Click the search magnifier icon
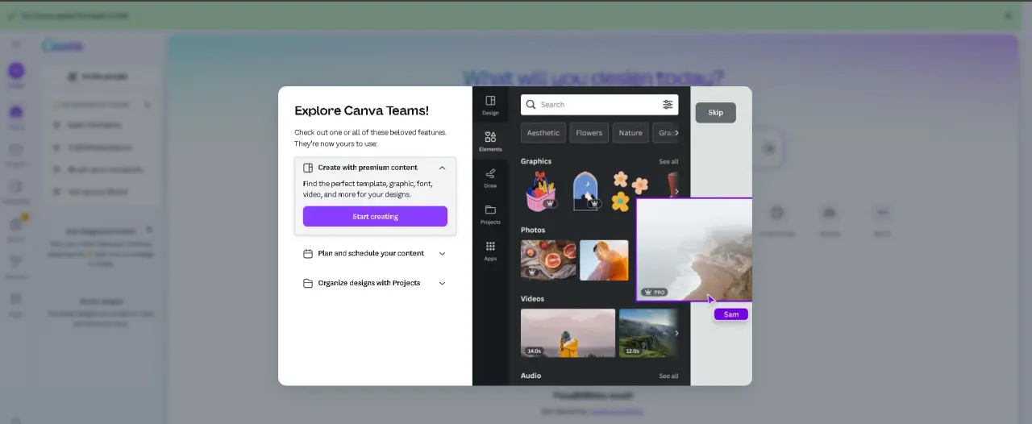 coord(531,104)
